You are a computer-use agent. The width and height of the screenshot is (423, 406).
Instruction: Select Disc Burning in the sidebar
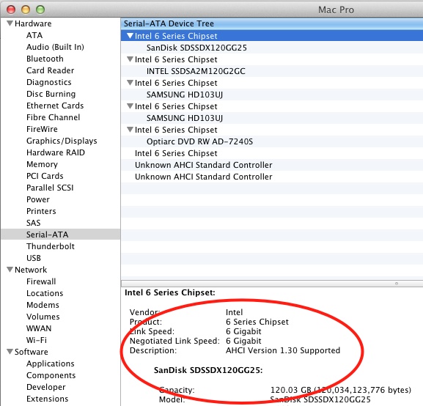(51, 94)
